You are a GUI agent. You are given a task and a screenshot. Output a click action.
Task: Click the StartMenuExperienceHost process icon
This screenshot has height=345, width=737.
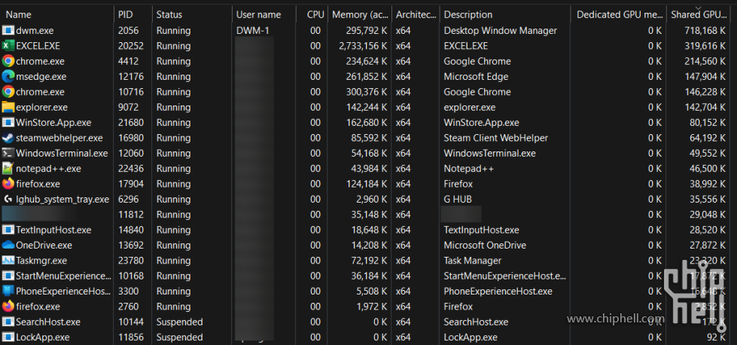pyautogui.click(x=8, y=276)
